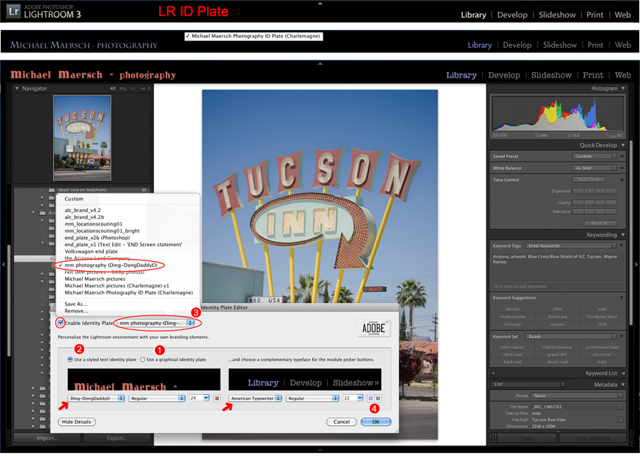Image resolution: width=640 pixels, height=456 pixels.
Task: Click the 1:1 zoom ratio in Navigator
Action: tap(132, 88)
